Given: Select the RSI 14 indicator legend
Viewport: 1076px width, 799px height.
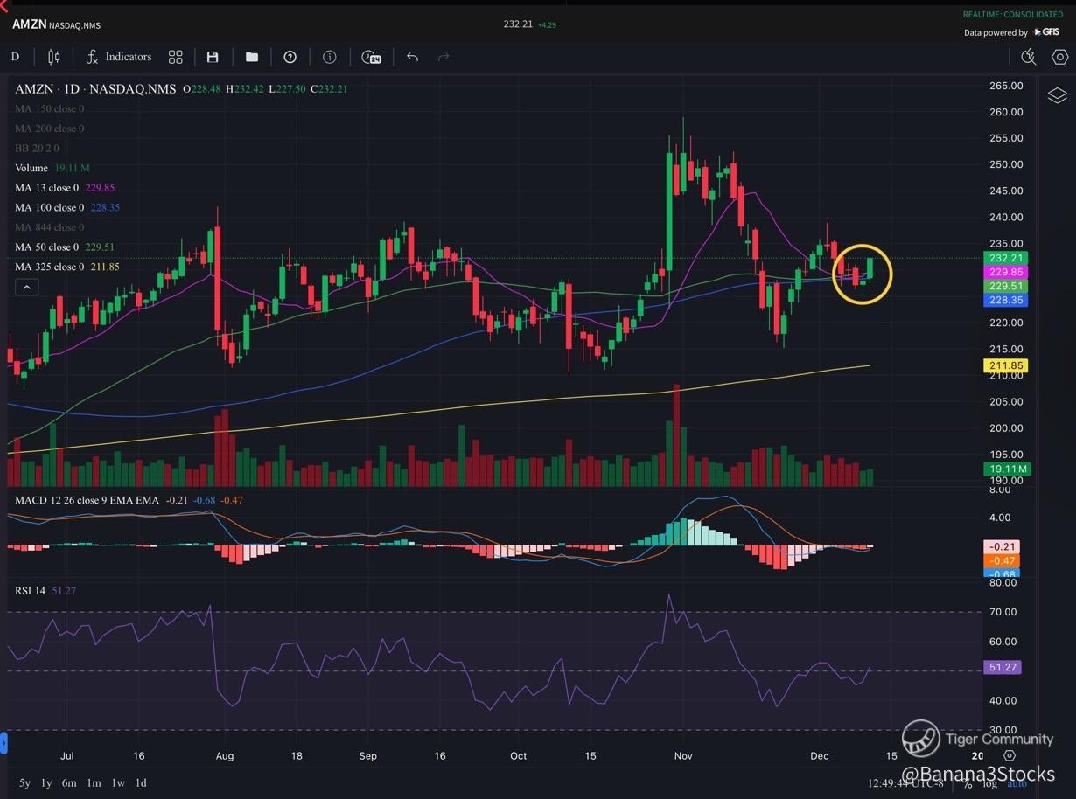Looking at the screenshot, I should (x=45, y=591).
